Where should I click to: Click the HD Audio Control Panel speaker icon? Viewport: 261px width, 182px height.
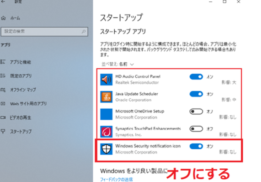[106, 80]
